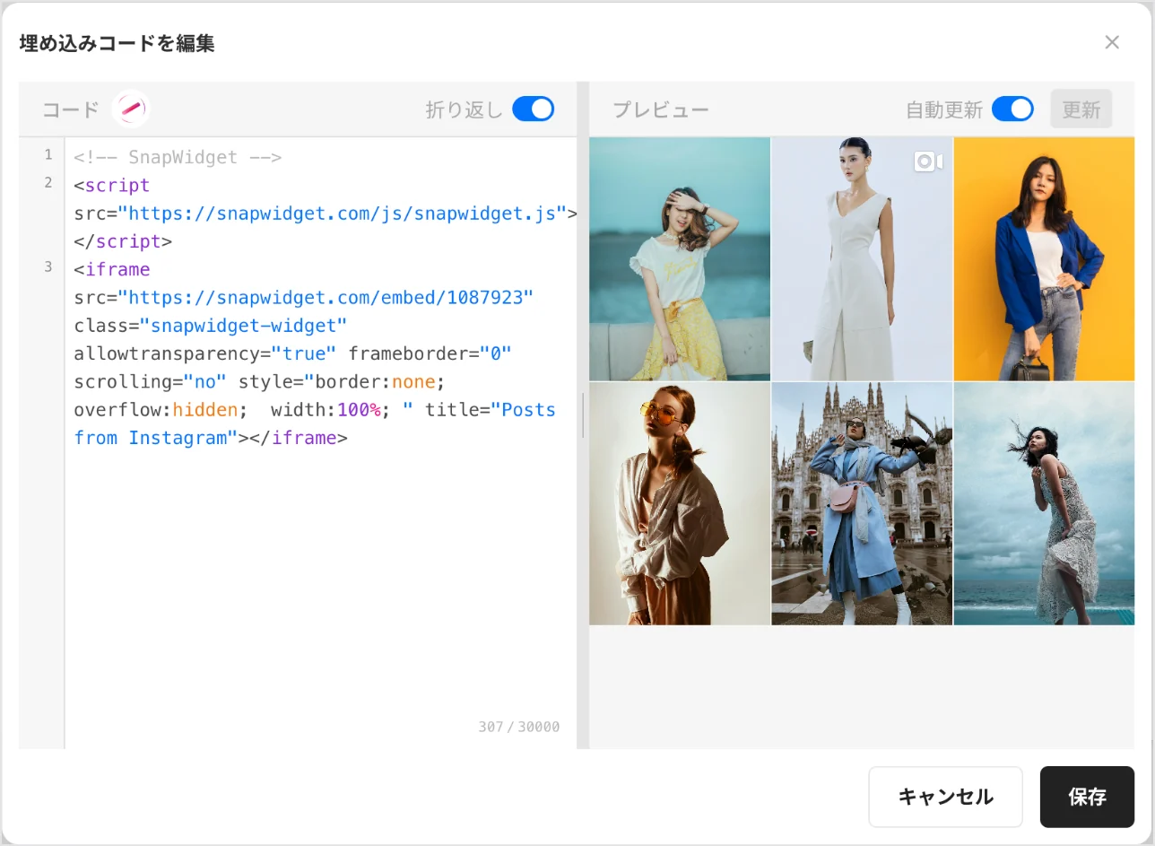Open the yellow skirt woman thumbnail

[680, 259]
